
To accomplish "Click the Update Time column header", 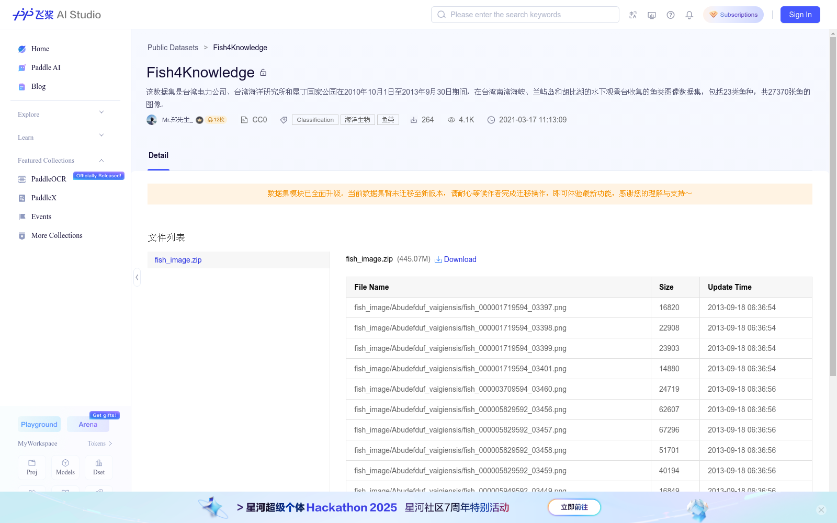I will pyautogui.click(x=756, y=287).
